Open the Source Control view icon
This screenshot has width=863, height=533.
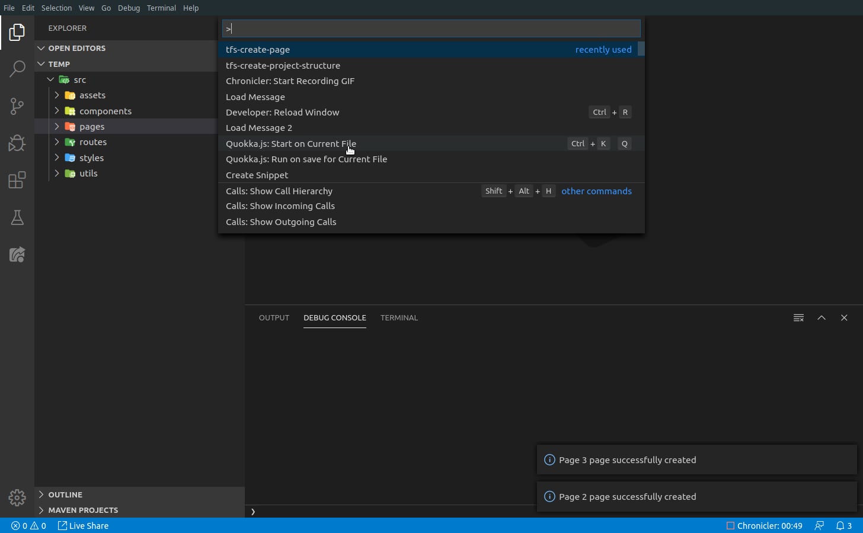tap(17, 106)
